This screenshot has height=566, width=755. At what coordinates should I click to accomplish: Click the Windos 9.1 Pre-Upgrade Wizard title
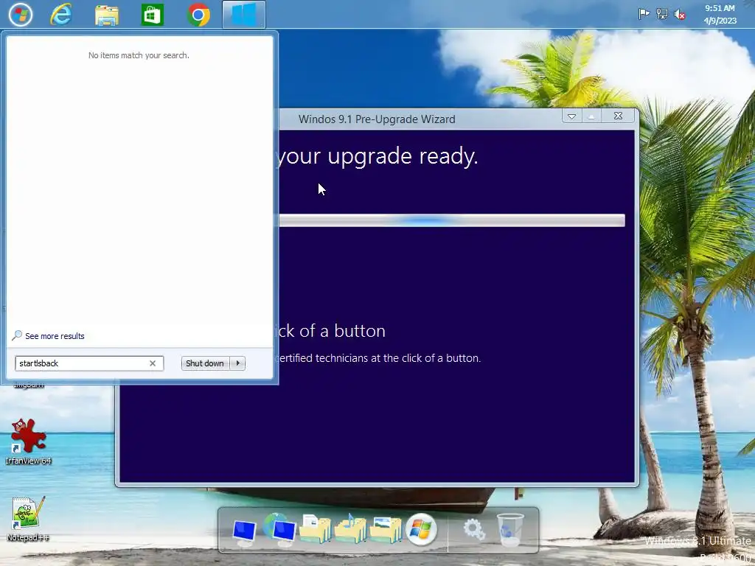click(x=377, y=119)
